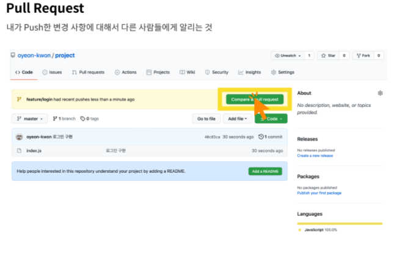The width and height of the screenshot is (402, 257).
Task: Click the Add a README button
Action: (265, 171)
